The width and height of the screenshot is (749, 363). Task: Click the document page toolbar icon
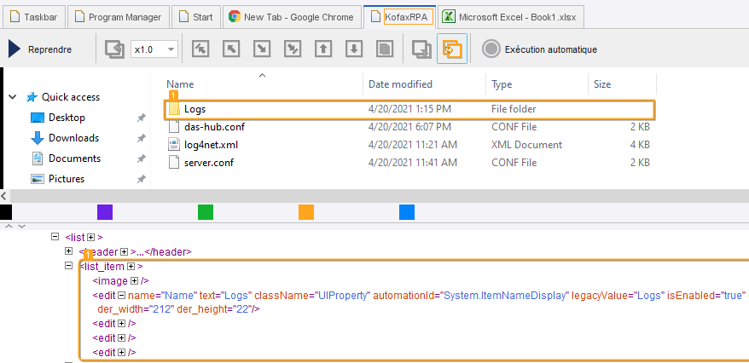(385, 49)
